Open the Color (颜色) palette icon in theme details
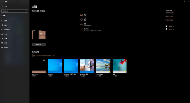 [x=81, y=20]
